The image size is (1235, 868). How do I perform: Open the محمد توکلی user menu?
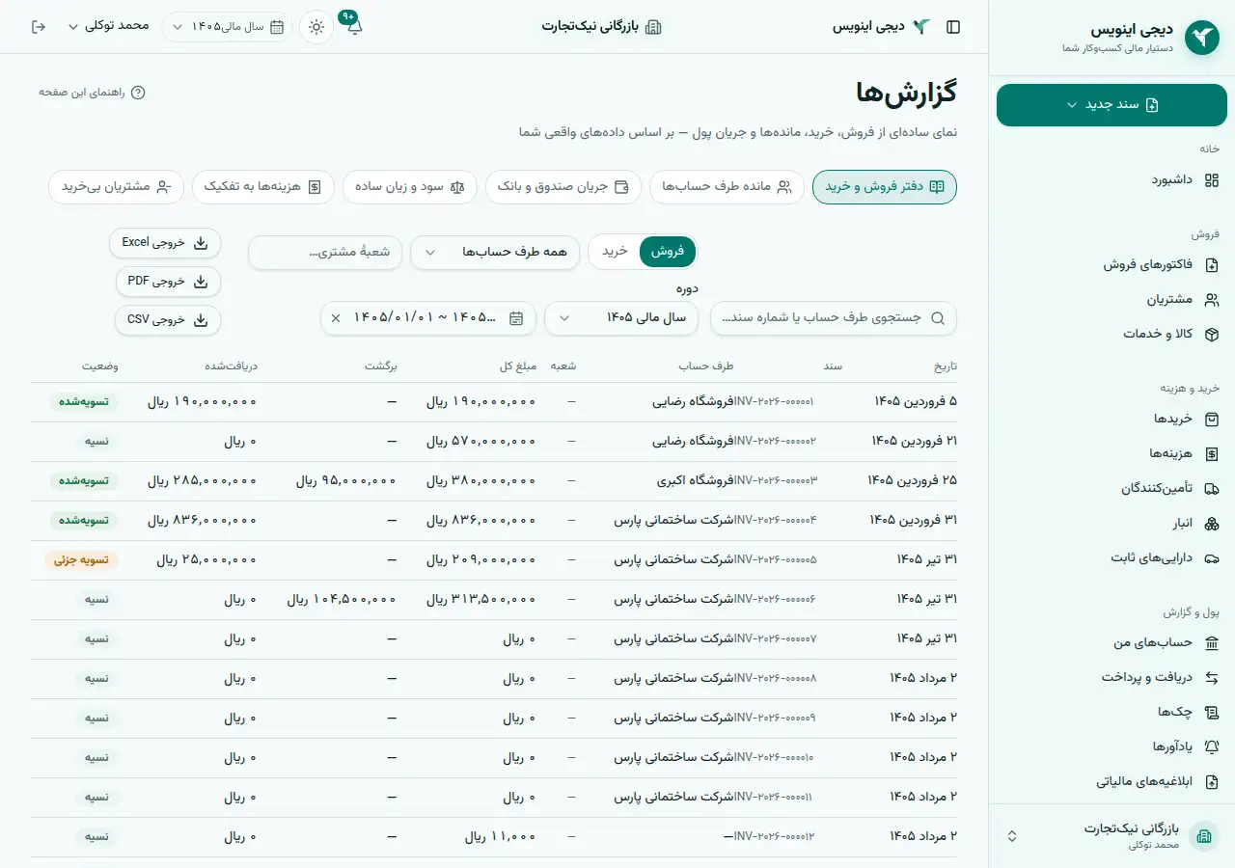(x=108, y=26)
